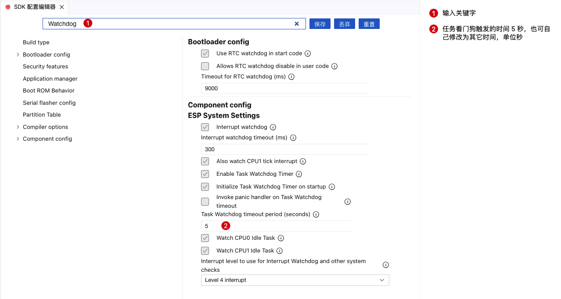Toggle Use RTC watchdog in start code

click(x=205, y=53)
